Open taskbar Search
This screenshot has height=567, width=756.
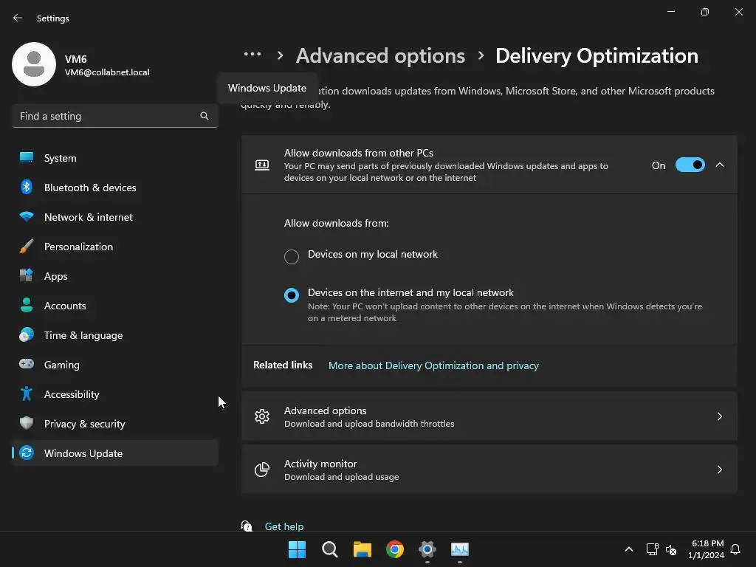tap(330, 549)
